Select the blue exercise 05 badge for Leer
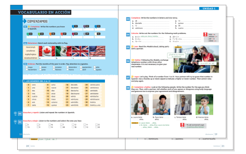 128,47
